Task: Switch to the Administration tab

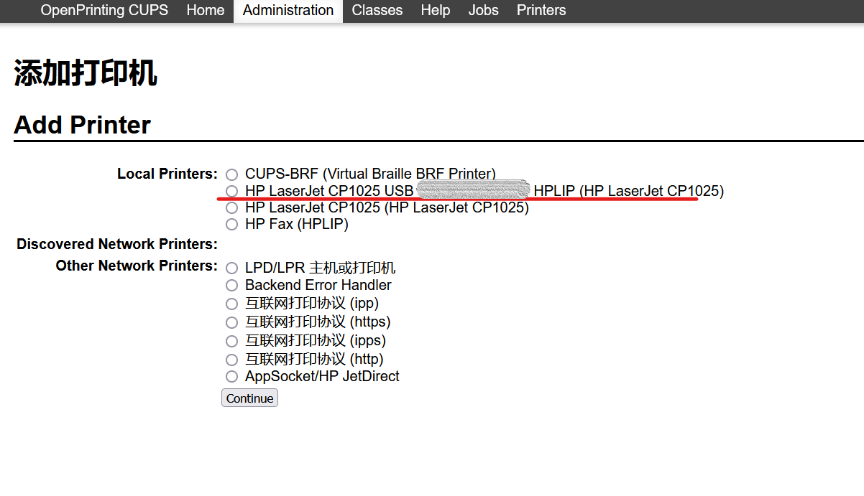Action: point(288,10)
